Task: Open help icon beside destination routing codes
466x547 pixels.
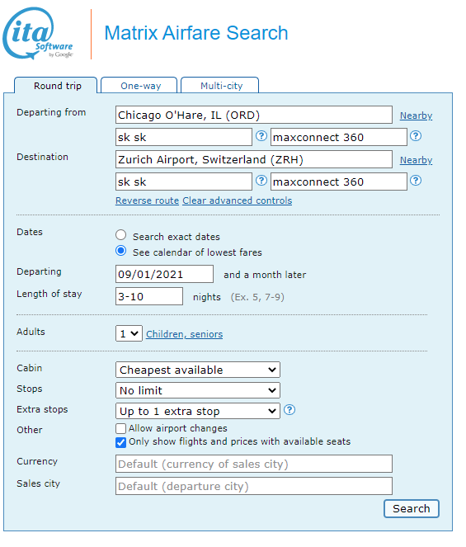Action: pyautogui.click(x=261, y=181)
